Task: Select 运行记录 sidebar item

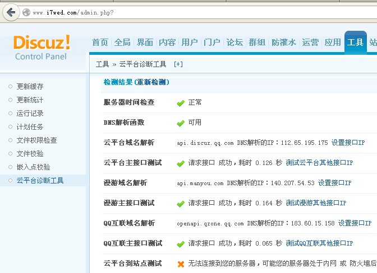Action: click(x=30, y=114)
